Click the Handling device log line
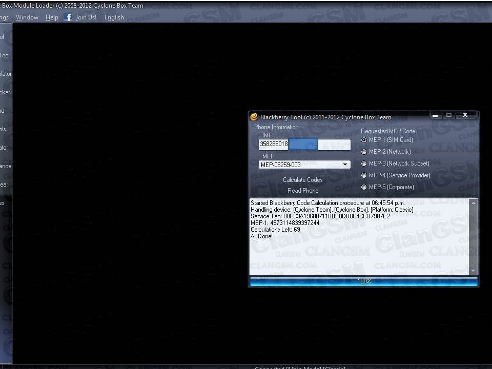Viewport: 492px width, 369px height. [x=332, y=210]
